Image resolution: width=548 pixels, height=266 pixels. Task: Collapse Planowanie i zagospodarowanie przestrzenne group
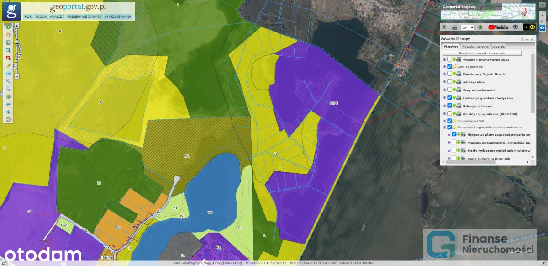click(444, 127)
